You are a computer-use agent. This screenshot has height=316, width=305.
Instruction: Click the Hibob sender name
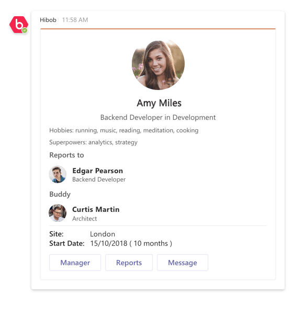pos(48,20)
